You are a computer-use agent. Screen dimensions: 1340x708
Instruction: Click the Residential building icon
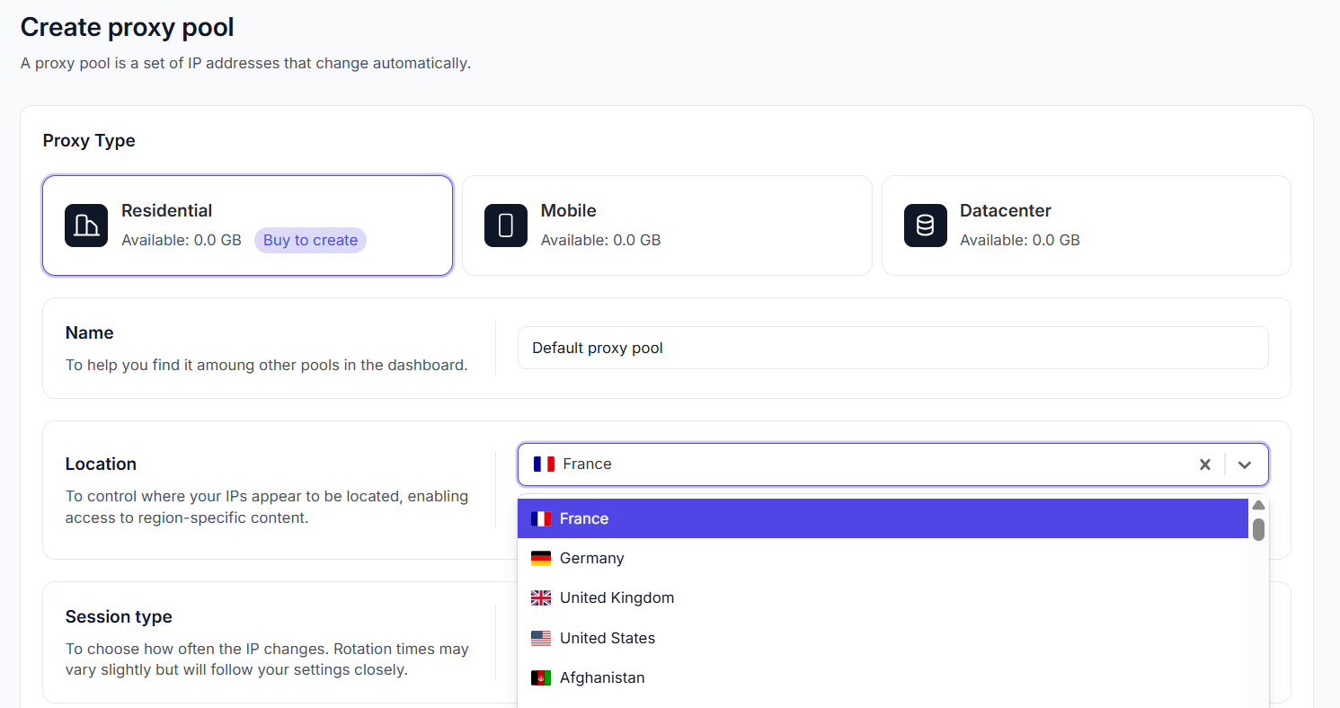(x=86, y=226)
